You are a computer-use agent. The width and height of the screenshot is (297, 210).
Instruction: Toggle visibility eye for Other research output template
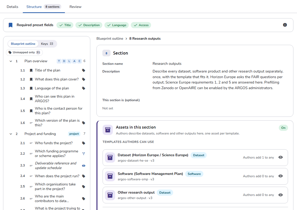(281, 195)
